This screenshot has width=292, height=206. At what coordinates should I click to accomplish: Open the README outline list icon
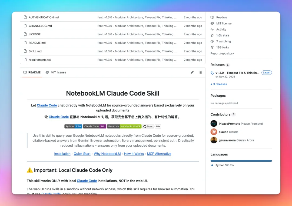point(200,72)
